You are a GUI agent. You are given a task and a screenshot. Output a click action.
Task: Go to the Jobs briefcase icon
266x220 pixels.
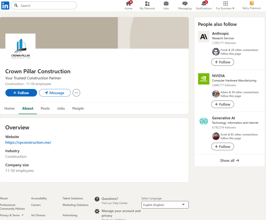coord(166,4)
